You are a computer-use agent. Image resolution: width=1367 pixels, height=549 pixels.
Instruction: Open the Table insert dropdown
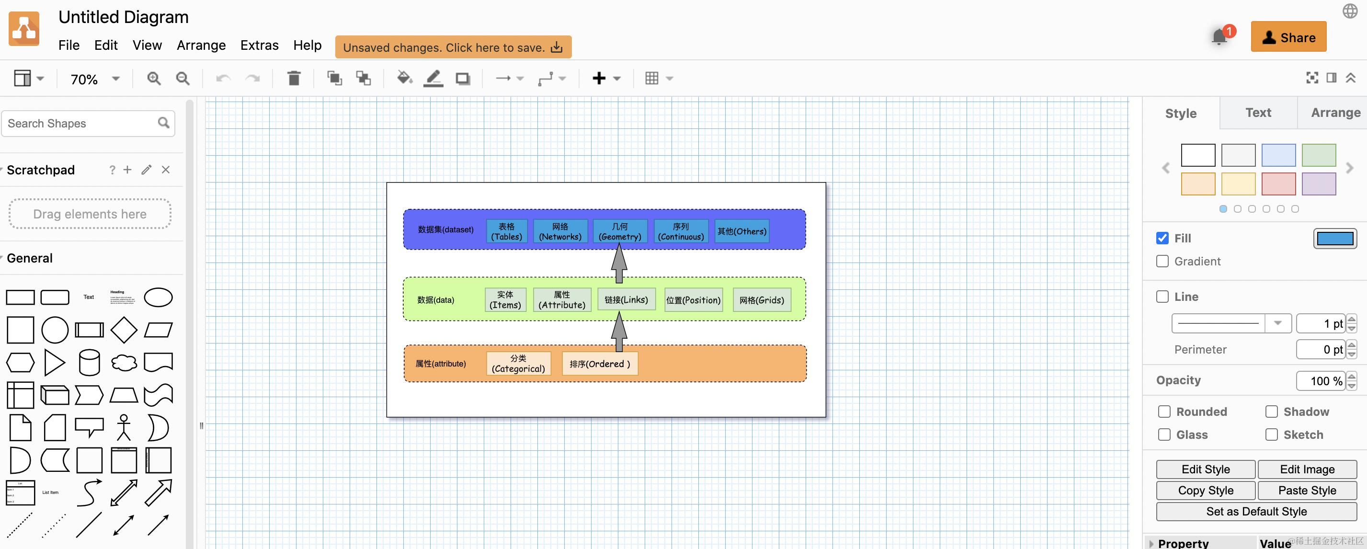coord(659,79)
